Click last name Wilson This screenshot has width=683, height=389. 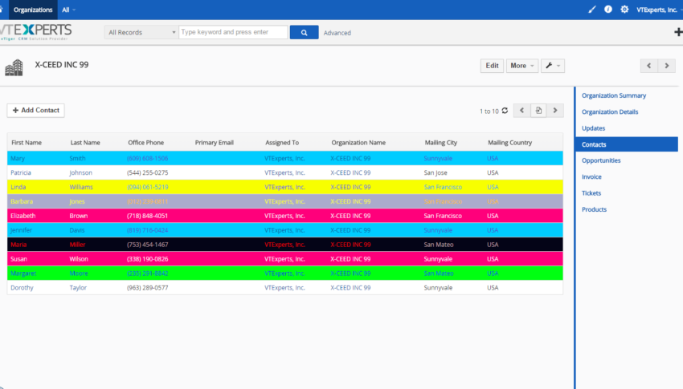[79, 258]
